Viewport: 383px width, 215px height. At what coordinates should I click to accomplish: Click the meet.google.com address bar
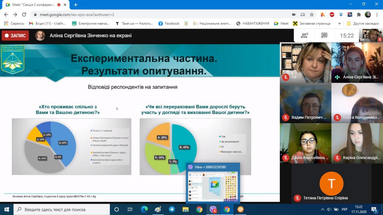150,15
